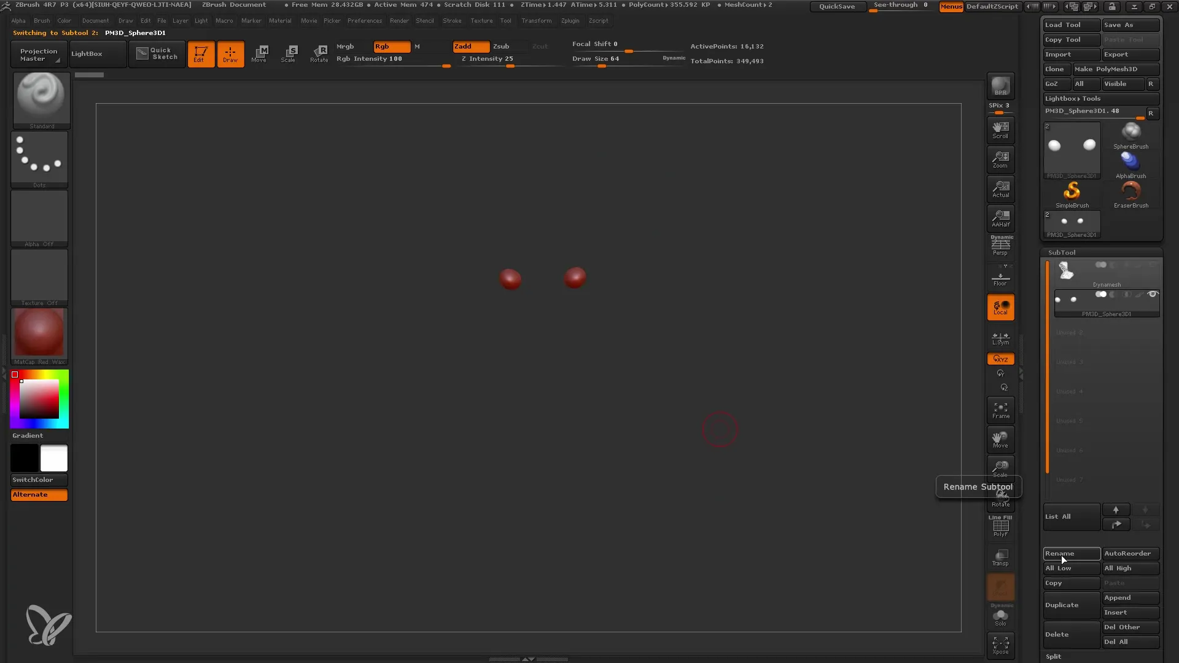This screenshot has width=1179, height=663.
Task: Open the Transform menu
Action: [x=536, y=21]
